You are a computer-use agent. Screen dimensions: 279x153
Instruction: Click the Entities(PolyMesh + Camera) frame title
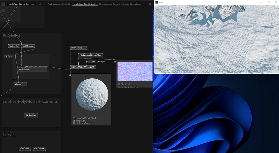tap(30, 101)
